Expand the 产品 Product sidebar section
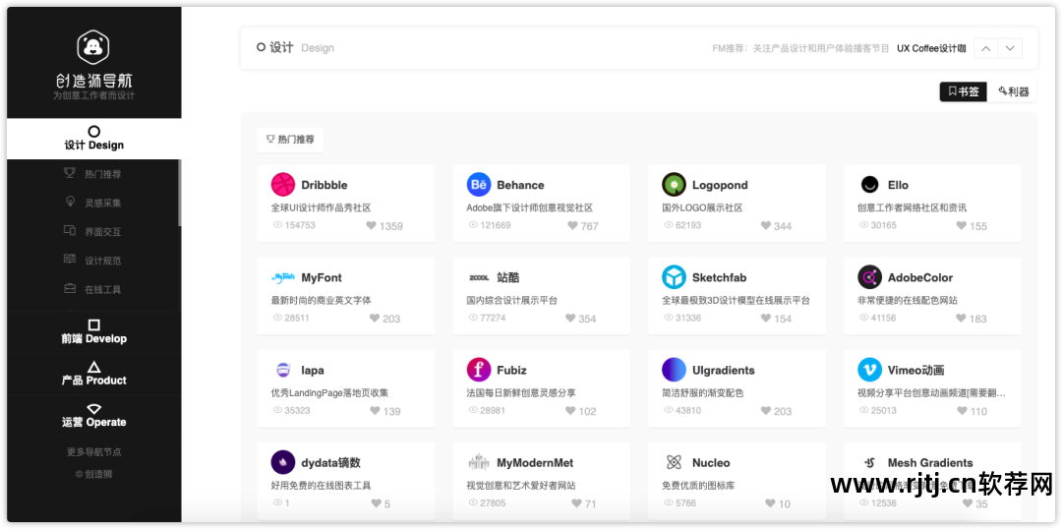1062x529 pixels. pyautogui.click(x=94, y=373)
